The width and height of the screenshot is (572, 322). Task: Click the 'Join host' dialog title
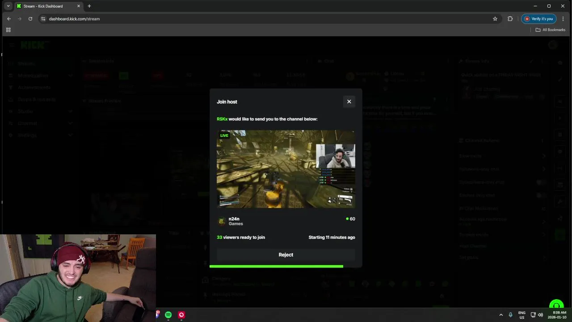click(227, 102)
